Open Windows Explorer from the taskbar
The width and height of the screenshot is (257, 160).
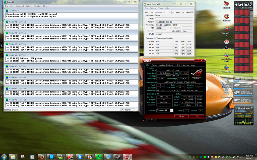[13, 157]
